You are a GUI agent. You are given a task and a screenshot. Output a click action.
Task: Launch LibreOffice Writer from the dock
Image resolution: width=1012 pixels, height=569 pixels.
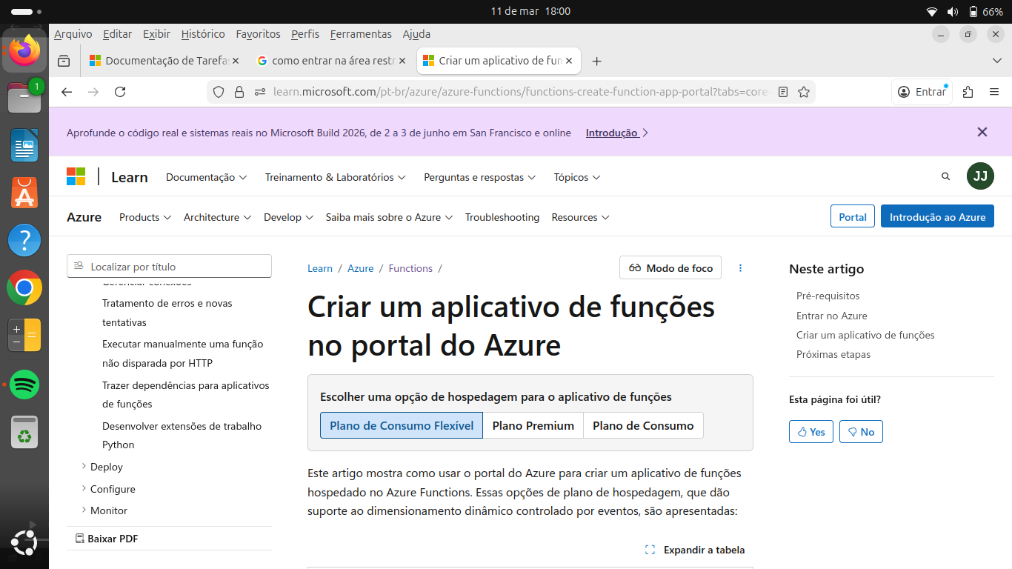(x=24, y=145)
